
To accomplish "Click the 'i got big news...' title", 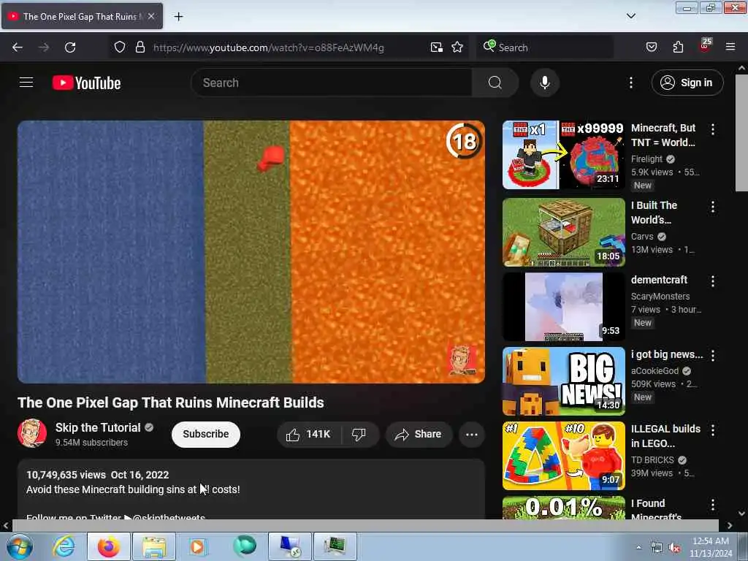I will [666, 354].
